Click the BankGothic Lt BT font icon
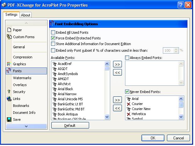This screenshot has width=195, height=146. [54, 104]
